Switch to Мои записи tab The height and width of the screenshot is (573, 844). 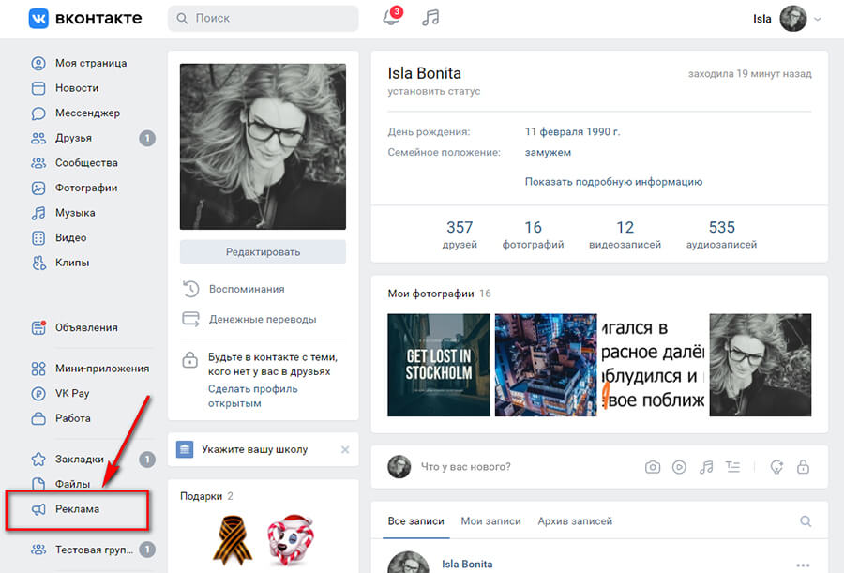click(x=490, y=520)
